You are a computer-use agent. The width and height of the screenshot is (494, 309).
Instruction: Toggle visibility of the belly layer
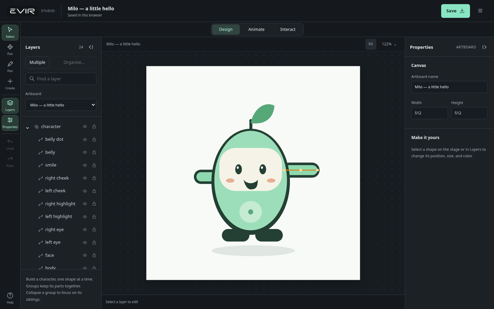(x=85, y=152)
